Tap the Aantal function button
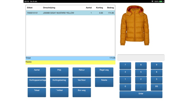Screen dimensions: 188x106 37,72
